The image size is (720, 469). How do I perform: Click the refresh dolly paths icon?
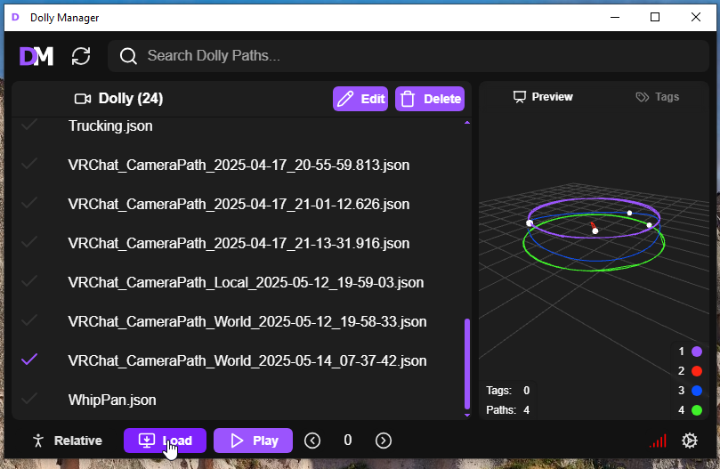point(81,56)
